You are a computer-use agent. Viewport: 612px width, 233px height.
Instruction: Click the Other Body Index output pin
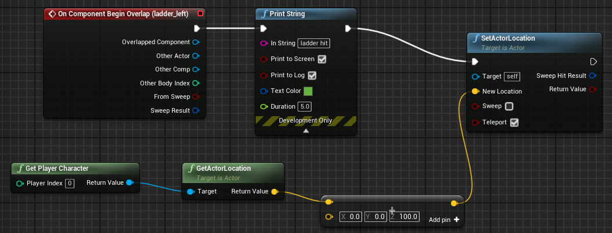click(x=196, y=83)
